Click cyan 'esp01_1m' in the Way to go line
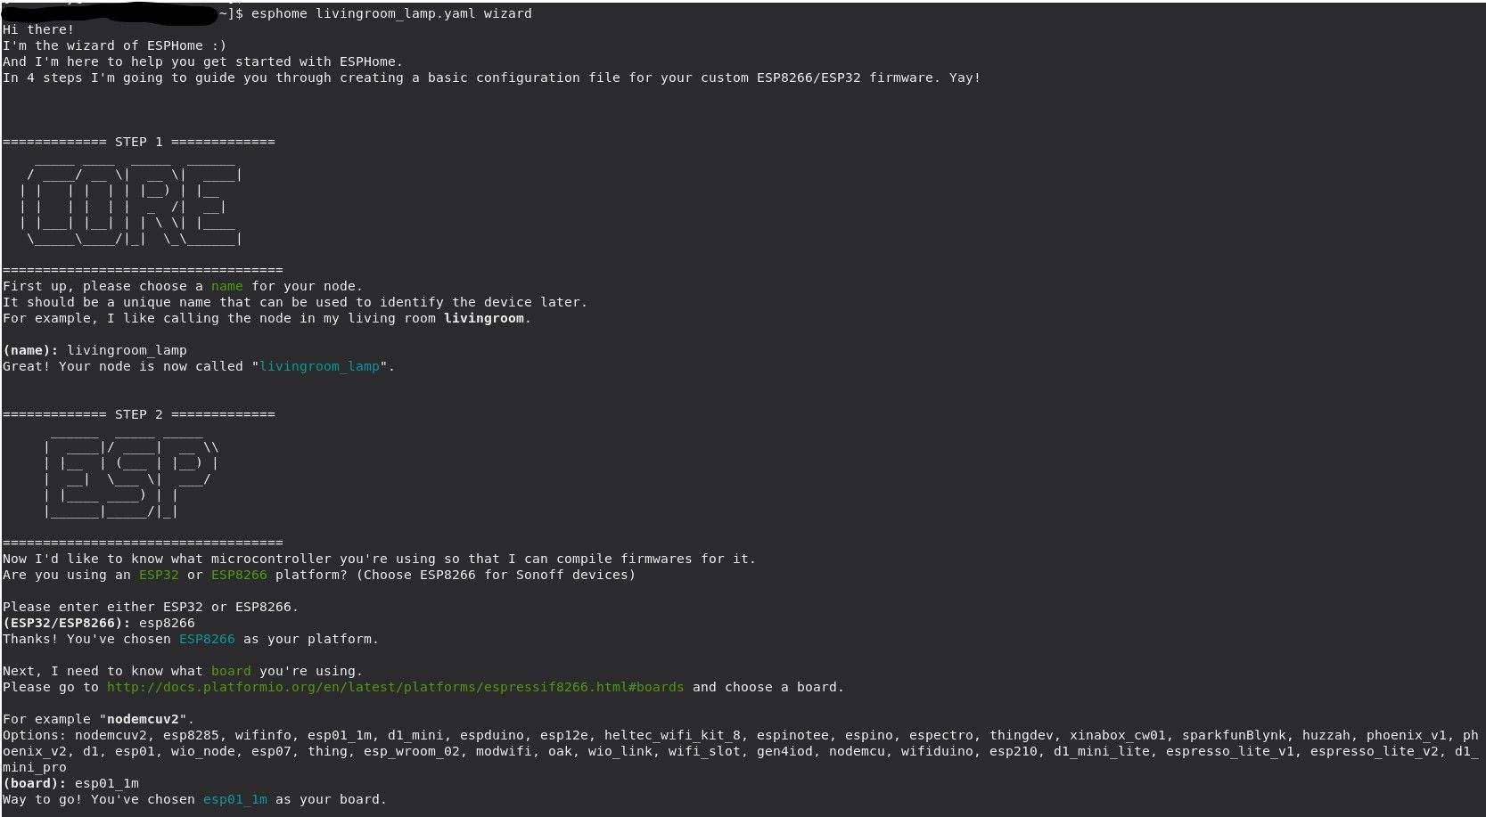 tap(235, 799)
